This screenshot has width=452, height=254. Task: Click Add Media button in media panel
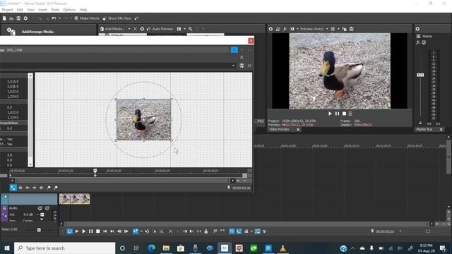112,29
